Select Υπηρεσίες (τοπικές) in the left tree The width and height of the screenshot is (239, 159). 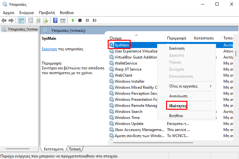click(19, 29)
